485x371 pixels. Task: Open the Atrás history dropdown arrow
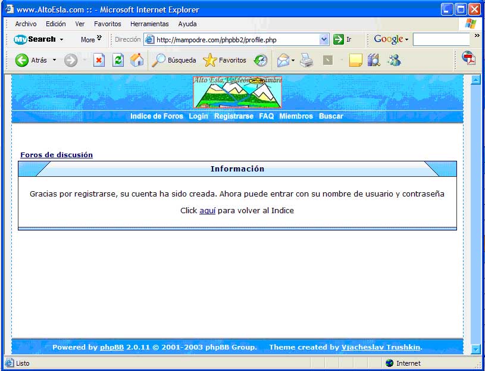[54, 60]
